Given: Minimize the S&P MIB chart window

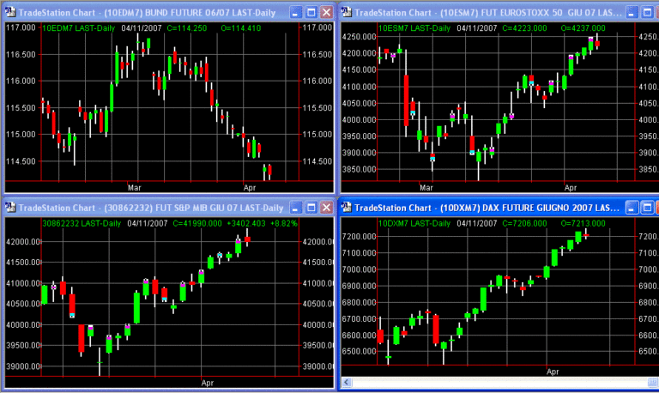Looking at the screenshot, I should (x=294, y=208).
